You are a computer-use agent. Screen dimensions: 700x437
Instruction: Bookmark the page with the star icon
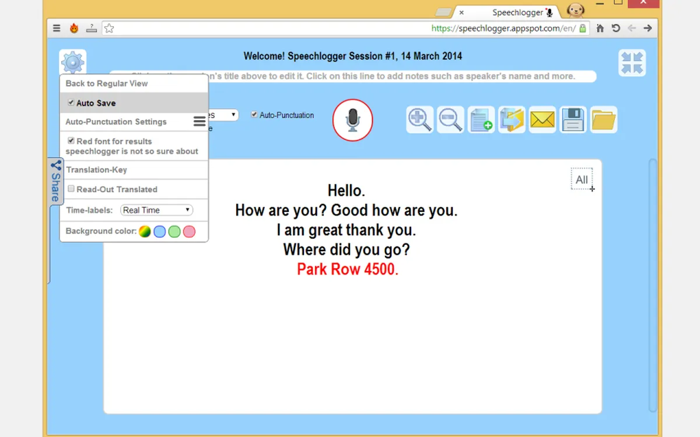[x=108, y=28]
